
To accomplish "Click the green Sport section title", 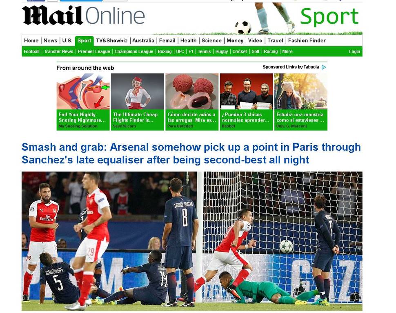I will [329, 17].
